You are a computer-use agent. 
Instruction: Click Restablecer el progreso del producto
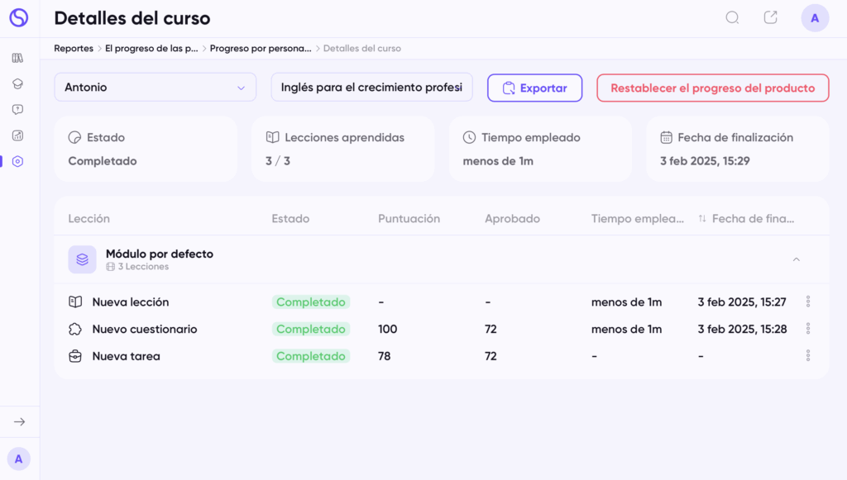pyautogui.click(x=712, y=88)
